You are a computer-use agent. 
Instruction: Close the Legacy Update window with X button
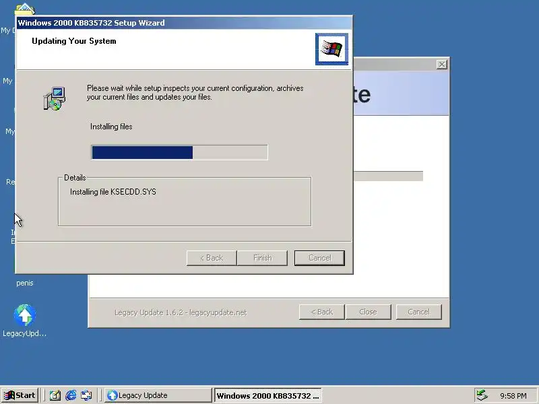pyautogui.click(x=442, y=64)
